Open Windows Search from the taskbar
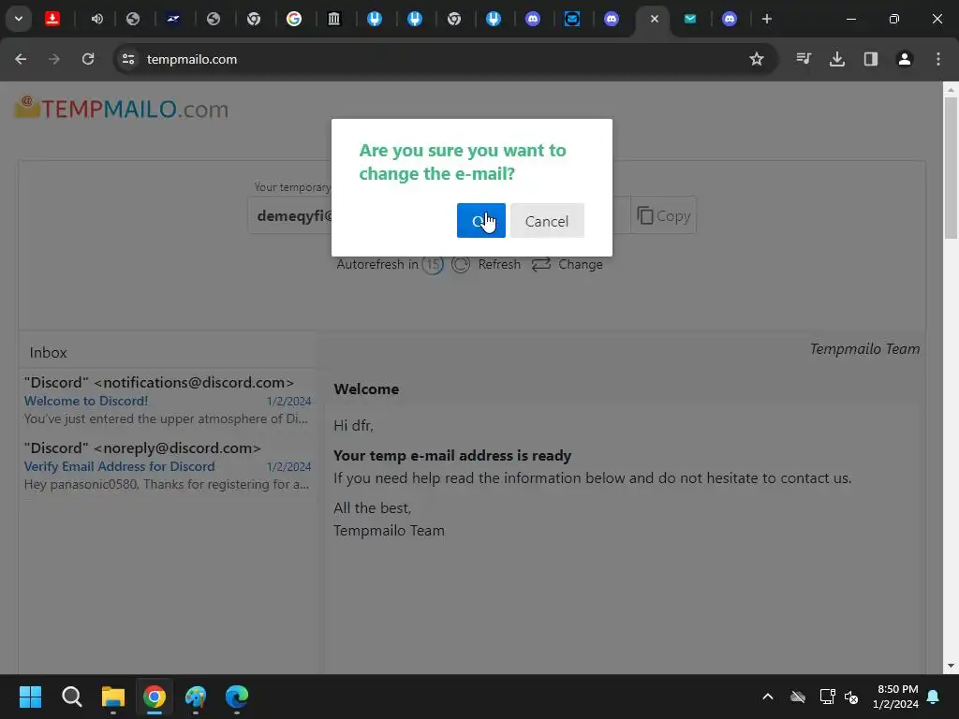 [71, 697]
